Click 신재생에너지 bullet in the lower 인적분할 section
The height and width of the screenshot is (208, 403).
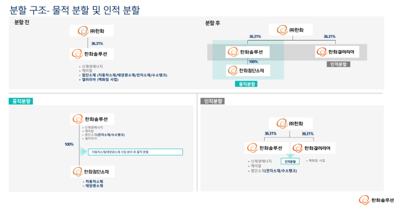(x=260, y=161)
